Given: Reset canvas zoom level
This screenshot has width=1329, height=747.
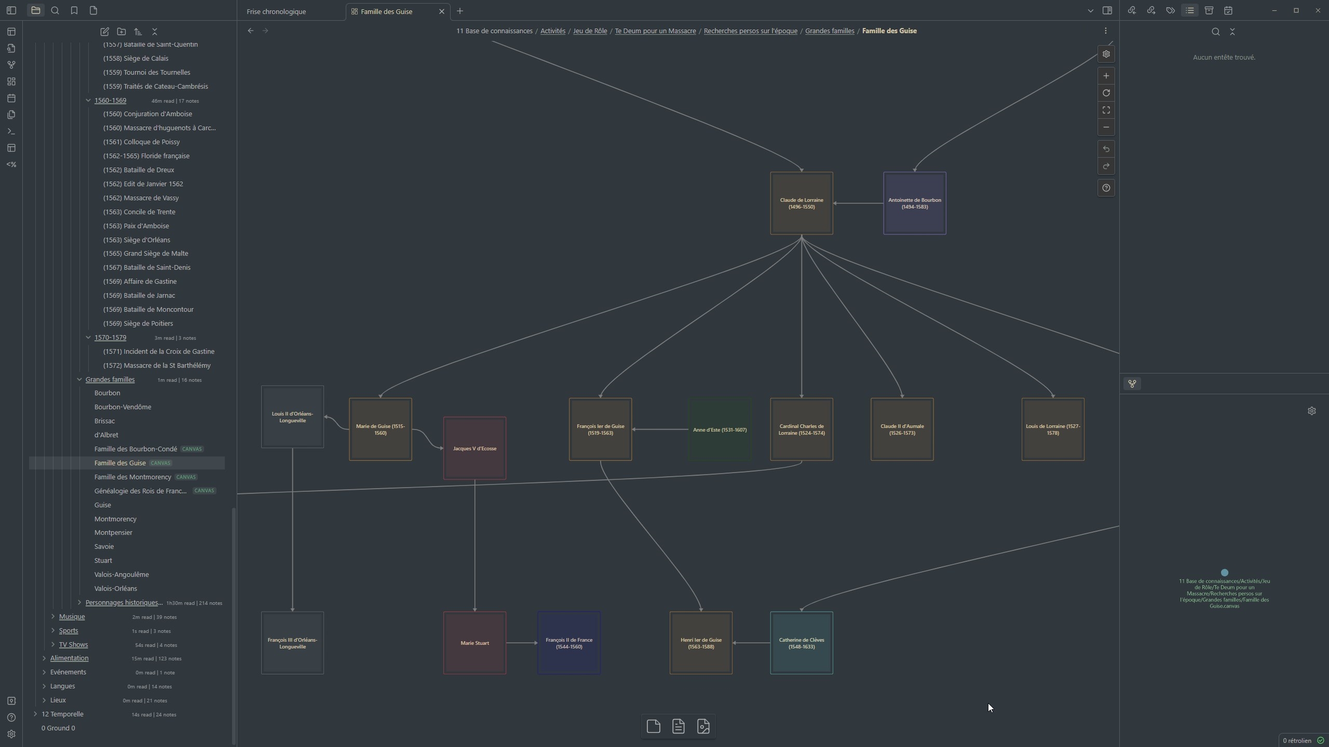Looking at the screenshot, I should [x=1106, y=93].
